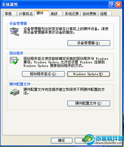Click the driver signing green checkmark icon
Viewport: 124px width, 147px height.
tap(14, 60)
